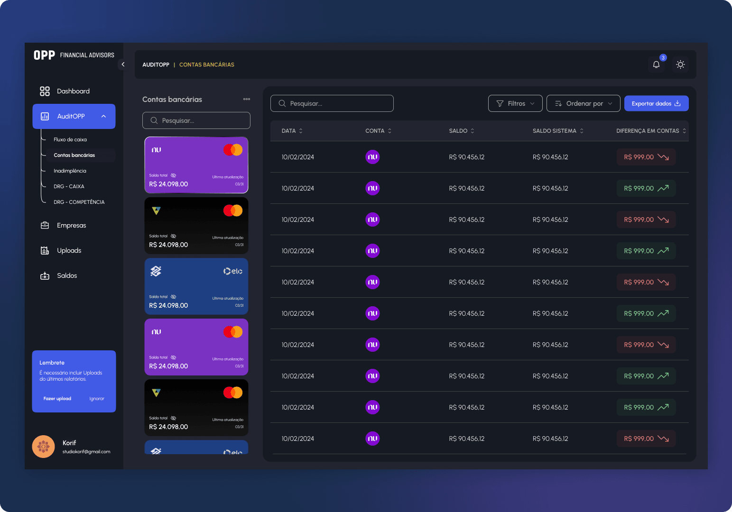The image size is (732, 512).
Task: Click the magnifier icon in the cards search
Action: (x=154, y=120)
